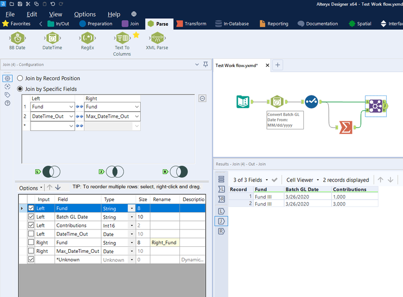This screenshot has height=297, width=403.
Task: Open the Spatial tool palette
Action: (360, 24)
